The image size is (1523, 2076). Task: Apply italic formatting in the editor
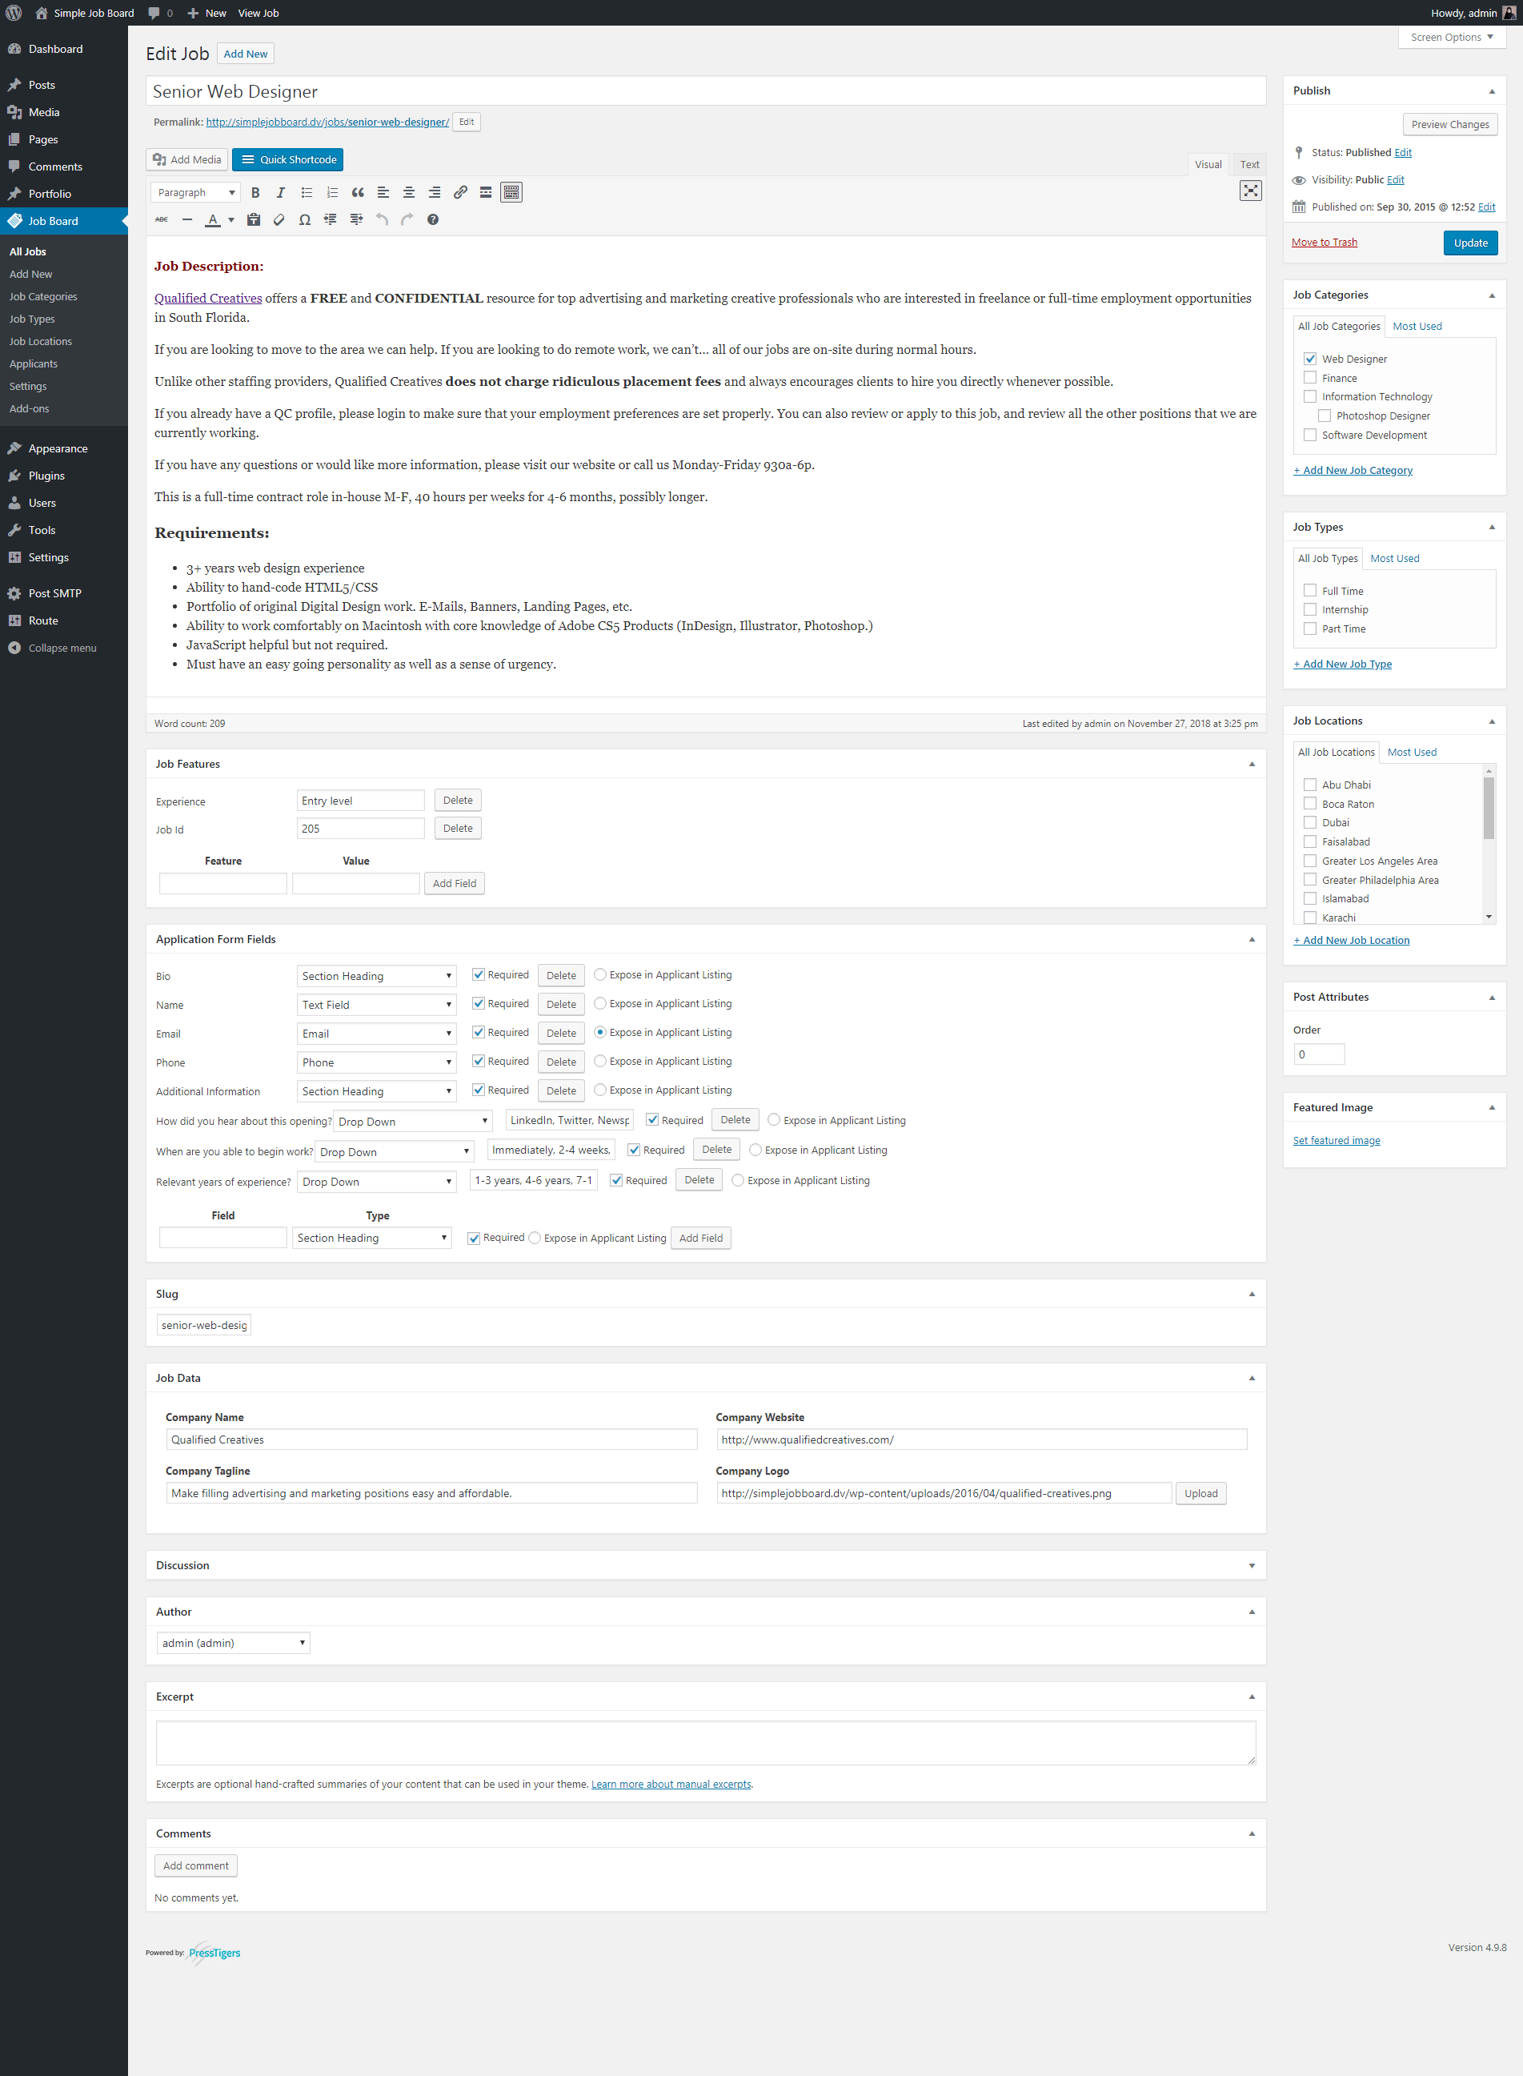(280, 193)
